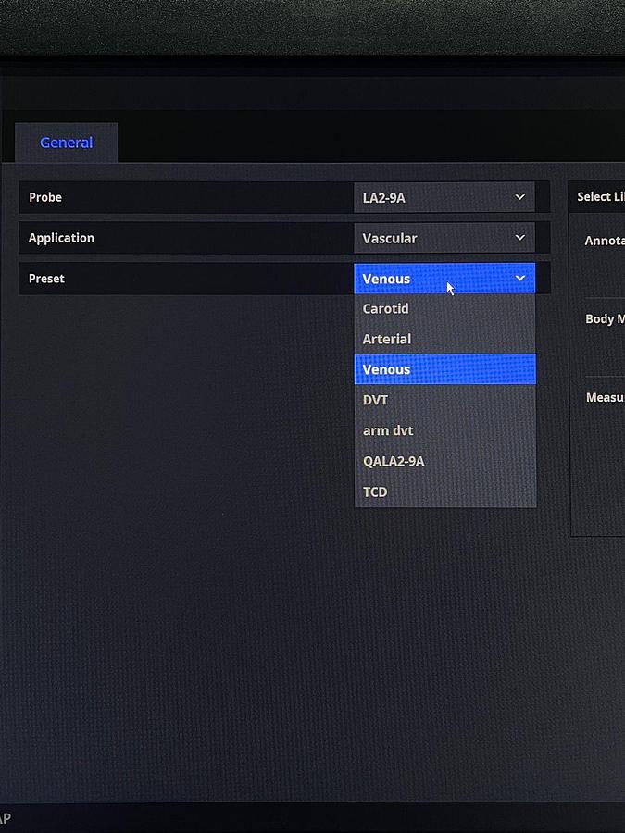Click the Probe row label

coord(45,197)
